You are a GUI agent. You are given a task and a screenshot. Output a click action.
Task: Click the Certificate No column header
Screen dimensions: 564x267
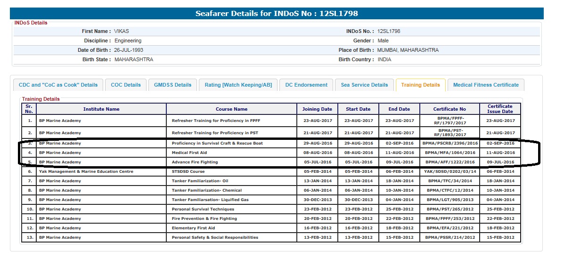coord(450,109)
